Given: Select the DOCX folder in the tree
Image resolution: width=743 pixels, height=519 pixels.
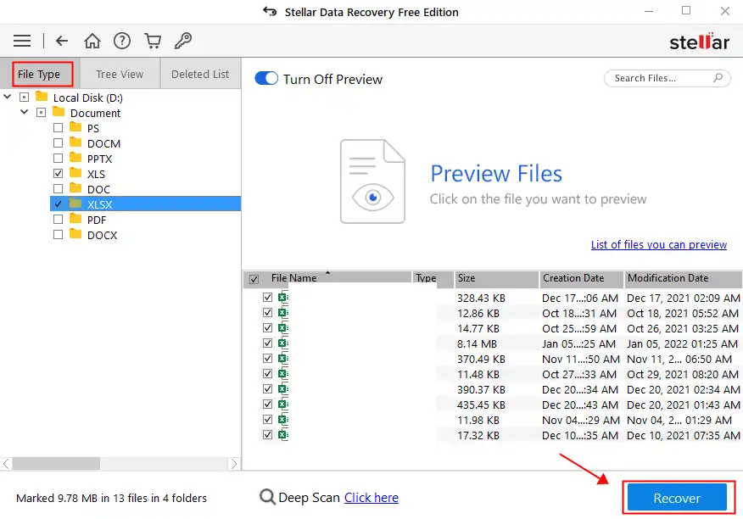Looking at the screenshot, I should [102, 235].
